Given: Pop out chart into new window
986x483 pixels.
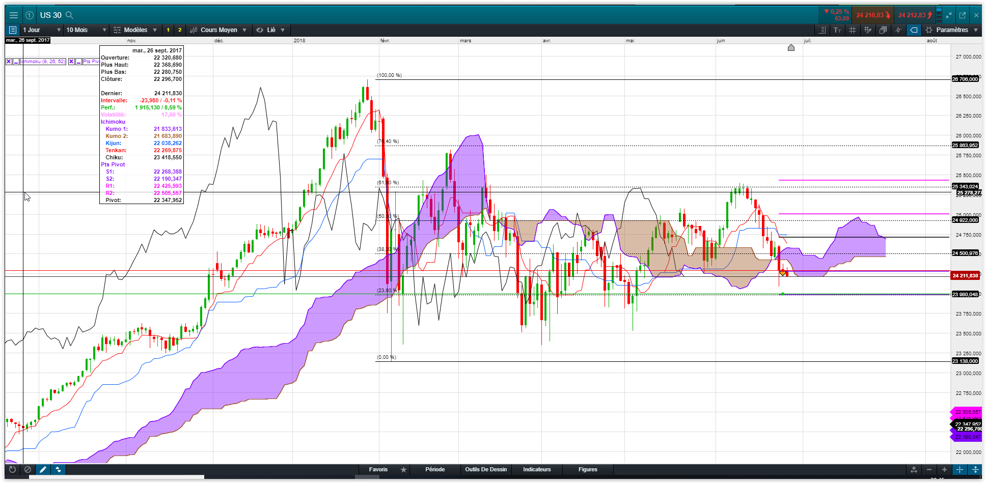Looking at the screenshot, I should coord(963,15).
